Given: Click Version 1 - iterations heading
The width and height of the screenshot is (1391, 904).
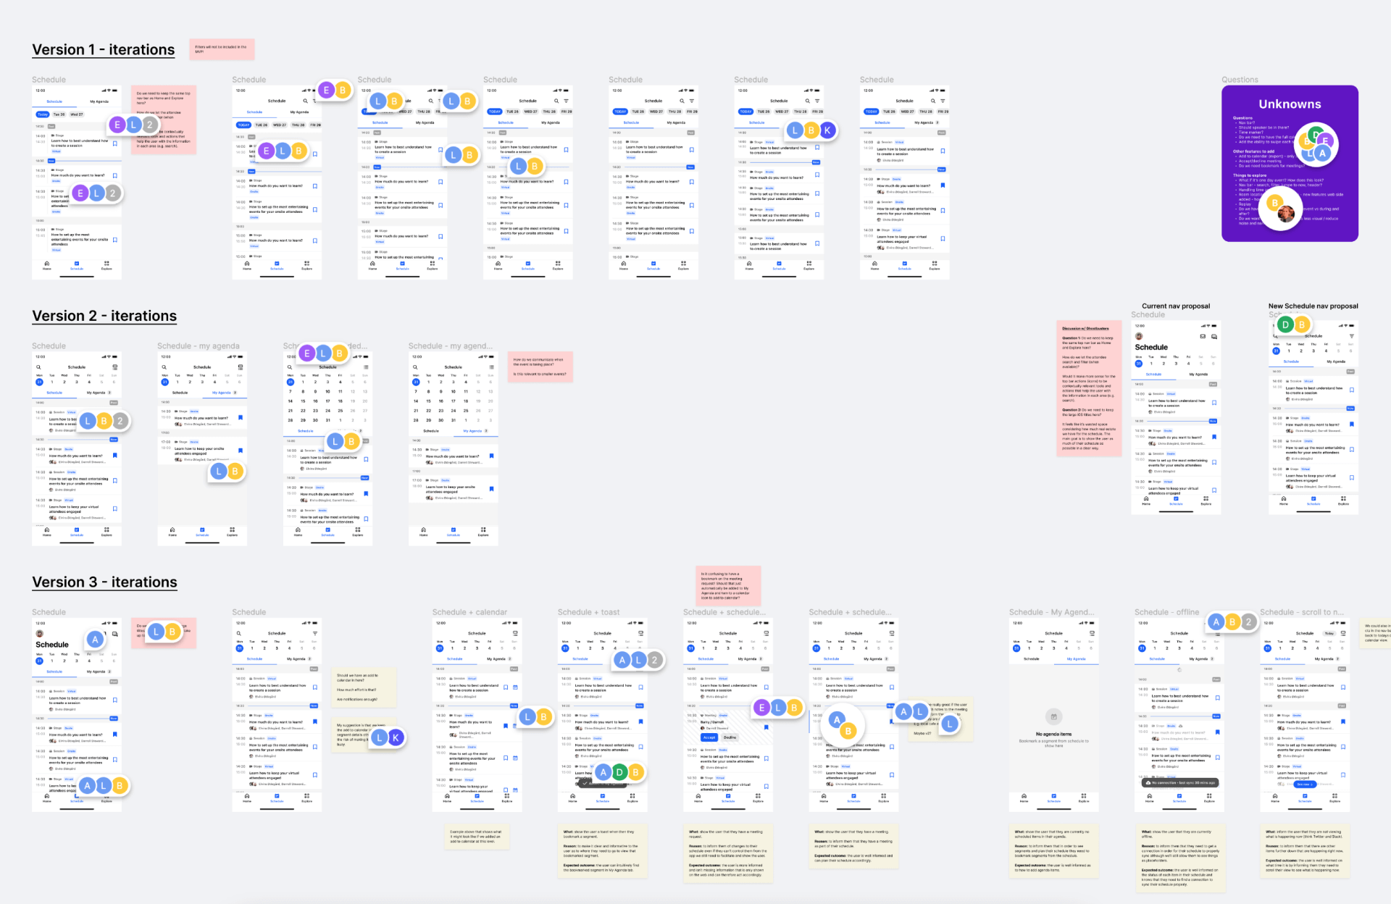Looking at the screenshot, I should tap(104, 50).
